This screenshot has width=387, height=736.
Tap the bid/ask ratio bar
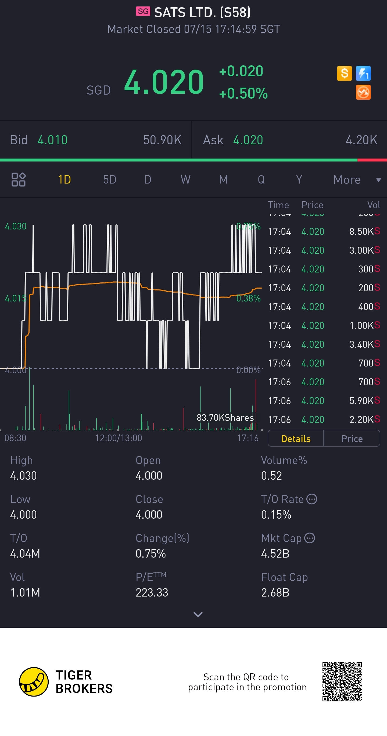[x=193, y=160]
